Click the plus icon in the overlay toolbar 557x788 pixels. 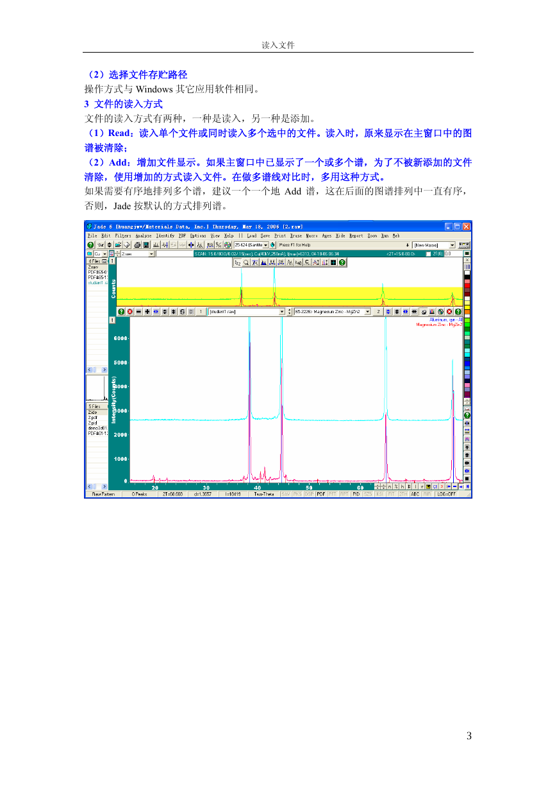point(147,311)
